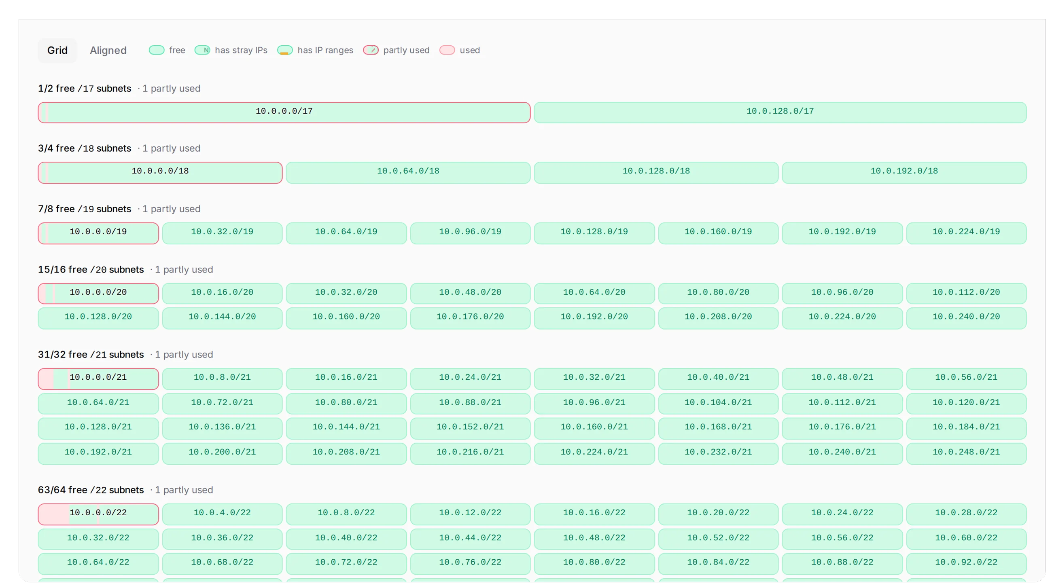Click subnet 10.0.152.0/21
This screenshot has width=1052, height=588.
click(x=470, y=428)
